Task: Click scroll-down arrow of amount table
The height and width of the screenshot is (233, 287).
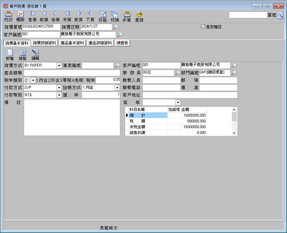Action: point(234,133)
